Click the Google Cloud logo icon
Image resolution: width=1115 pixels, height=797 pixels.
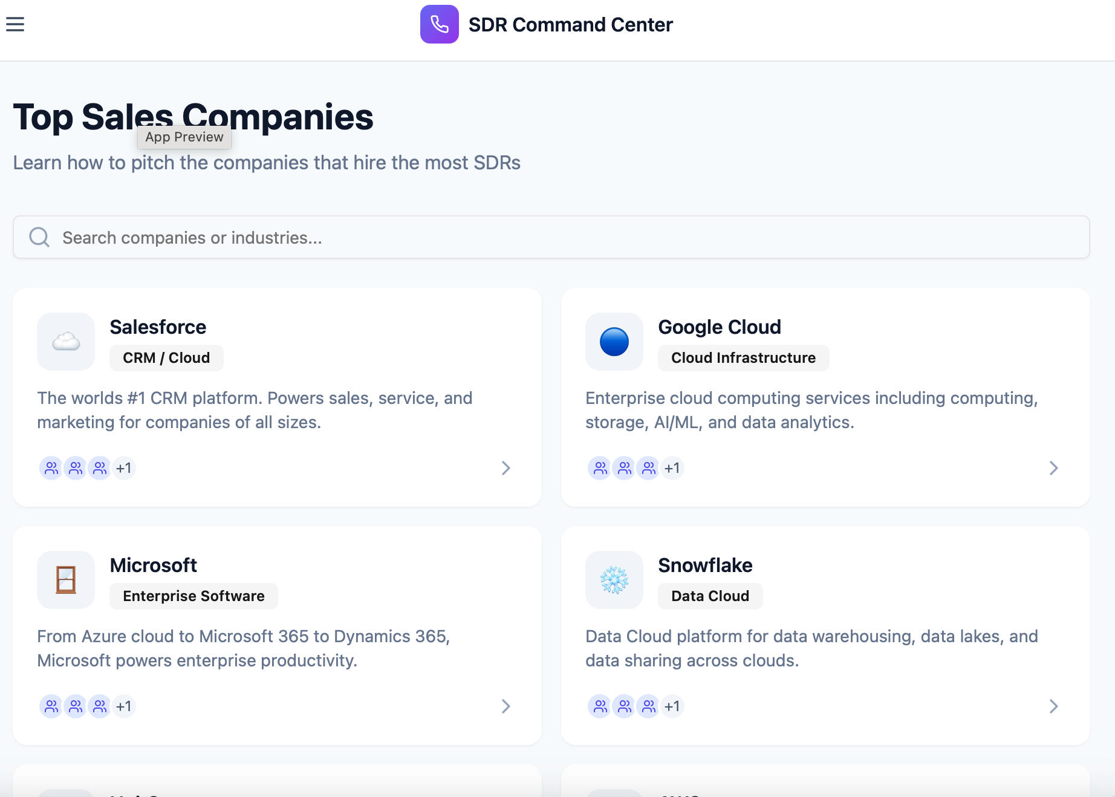click(x=614, y=342)
